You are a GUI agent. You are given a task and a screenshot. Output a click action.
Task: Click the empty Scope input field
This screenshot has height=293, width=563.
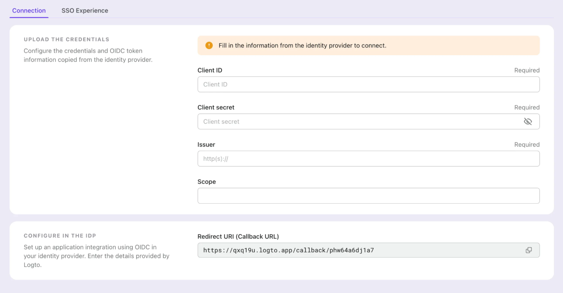tap(368, 196)
